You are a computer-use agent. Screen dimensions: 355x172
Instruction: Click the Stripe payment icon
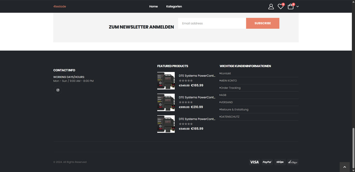pos(280,162)
